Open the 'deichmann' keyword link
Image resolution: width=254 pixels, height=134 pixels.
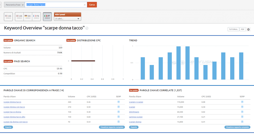[x=134, y=112]
